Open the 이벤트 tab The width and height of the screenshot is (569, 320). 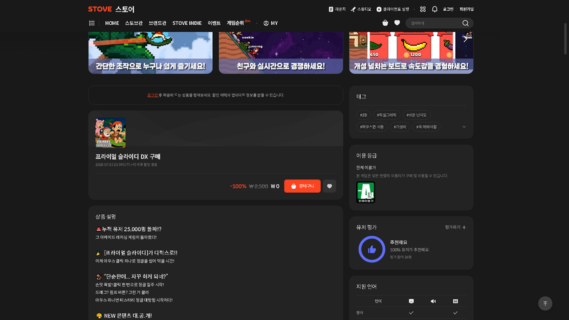(214, 23)
